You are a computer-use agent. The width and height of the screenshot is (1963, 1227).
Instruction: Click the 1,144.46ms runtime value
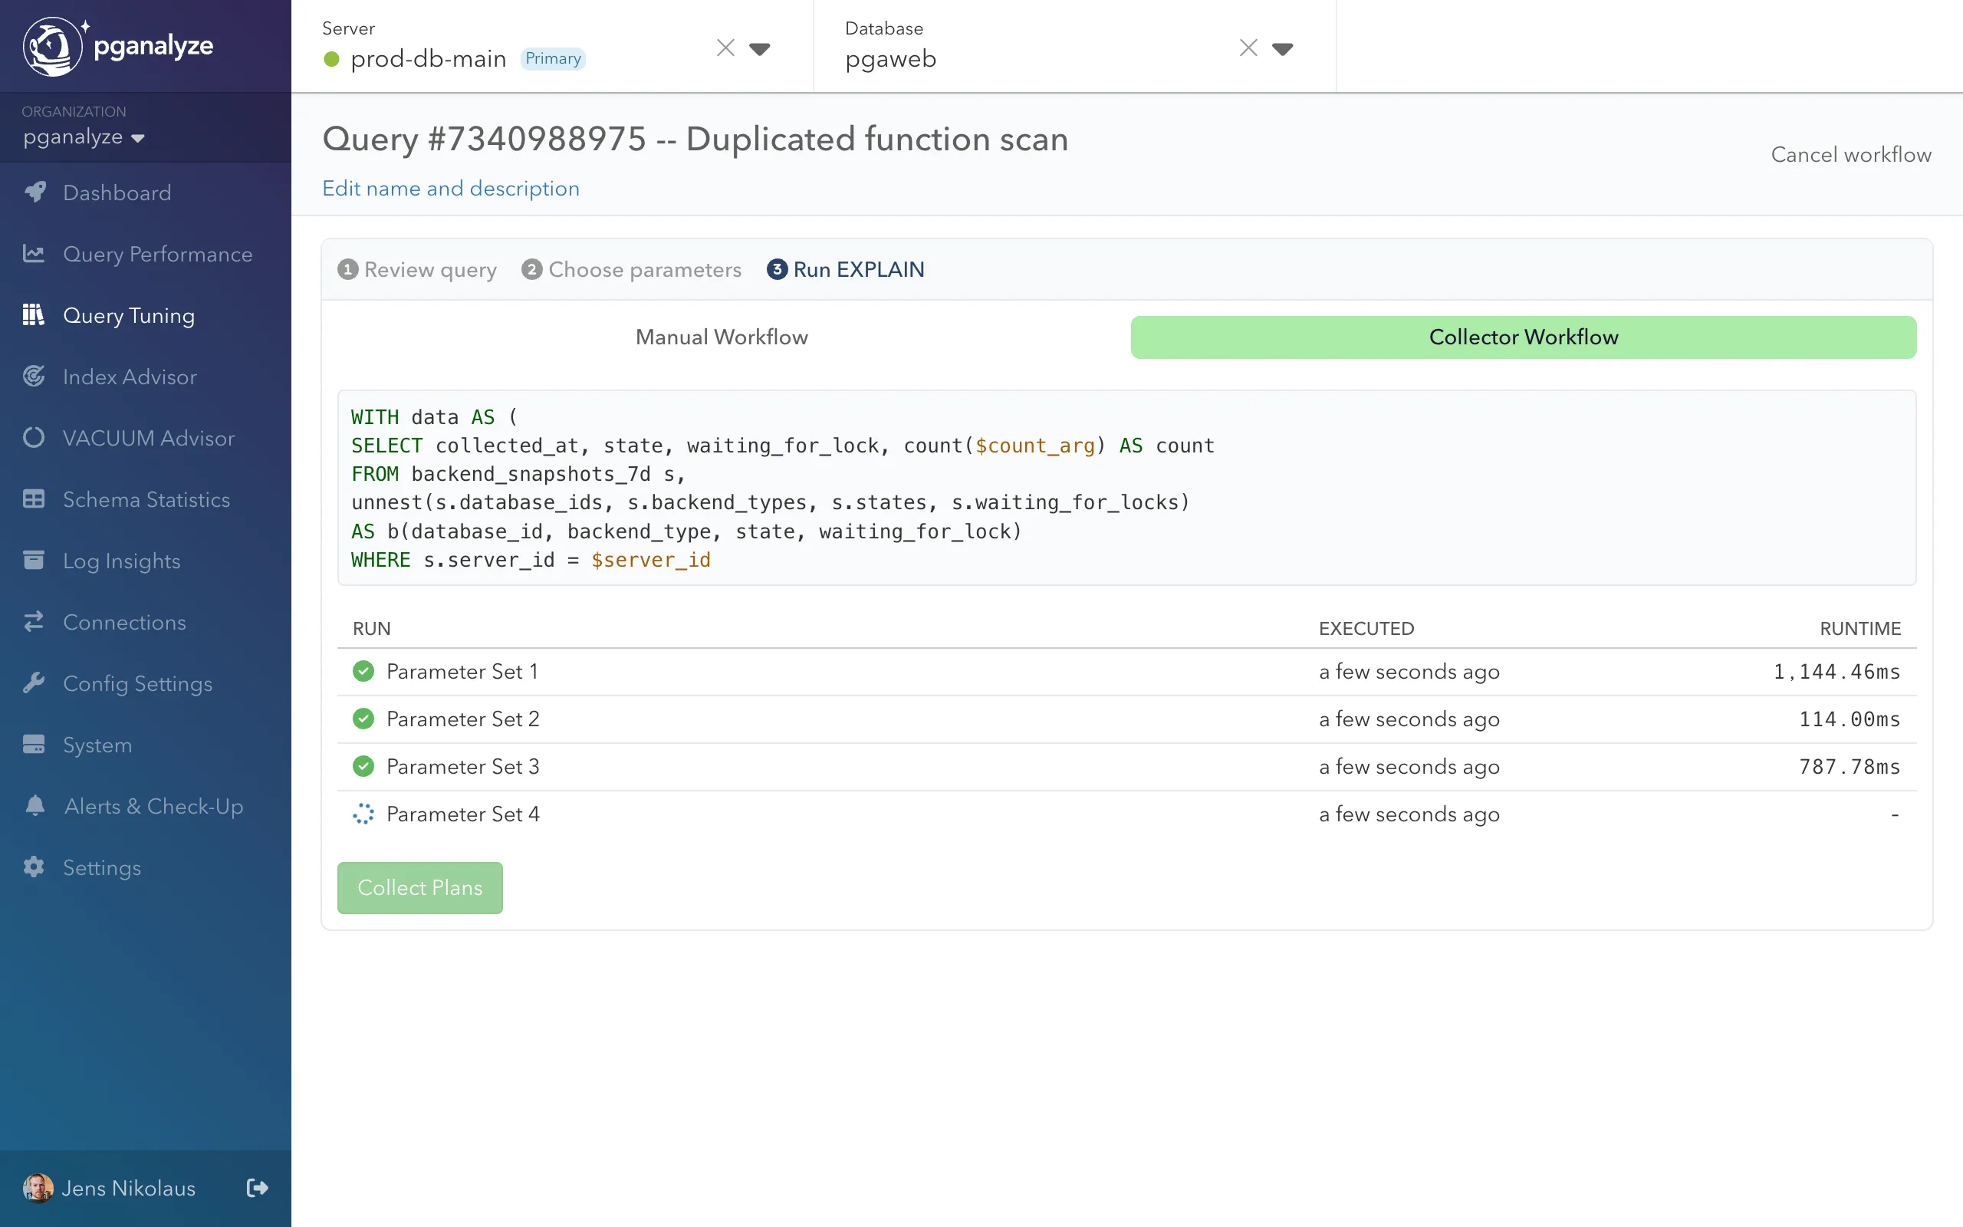(x=1836, y=672)
